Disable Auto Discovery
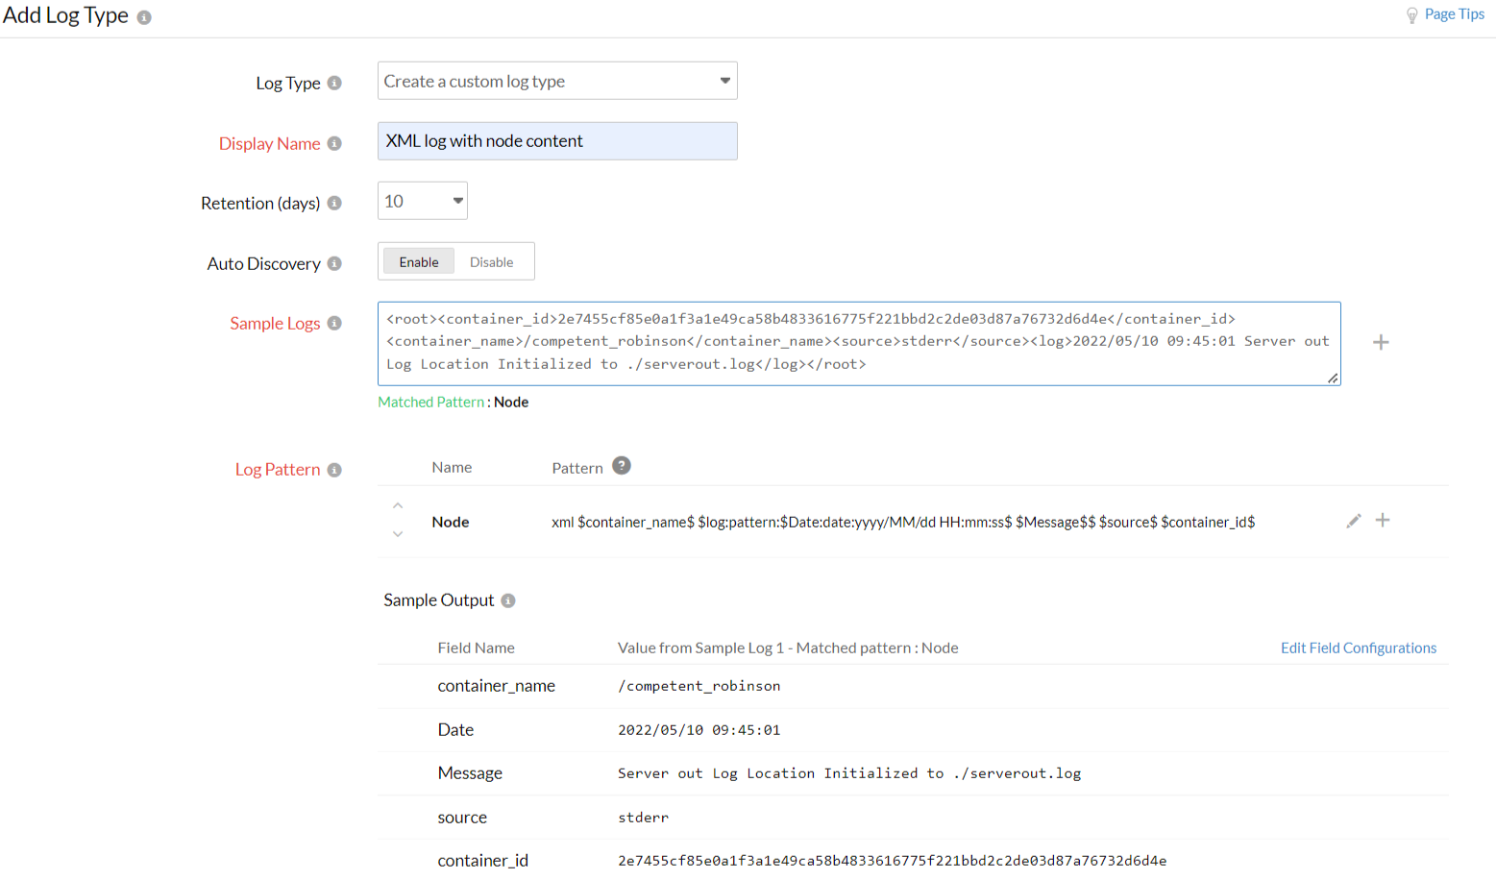1496x880 pixels. point(491,261)
